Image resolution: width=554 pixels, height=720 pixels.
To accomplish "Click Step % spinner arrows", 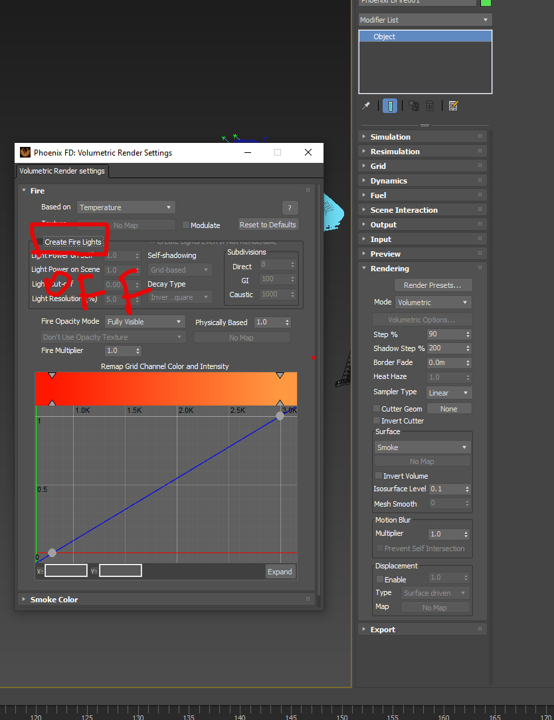I will (x=468, y=334).
